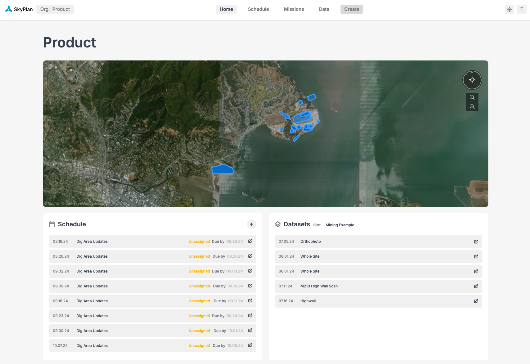Image resolution: width=530 pixels, height=364 pixels.
Task: Select the large blue polygon near the shoreline
Action: (222, 169)
